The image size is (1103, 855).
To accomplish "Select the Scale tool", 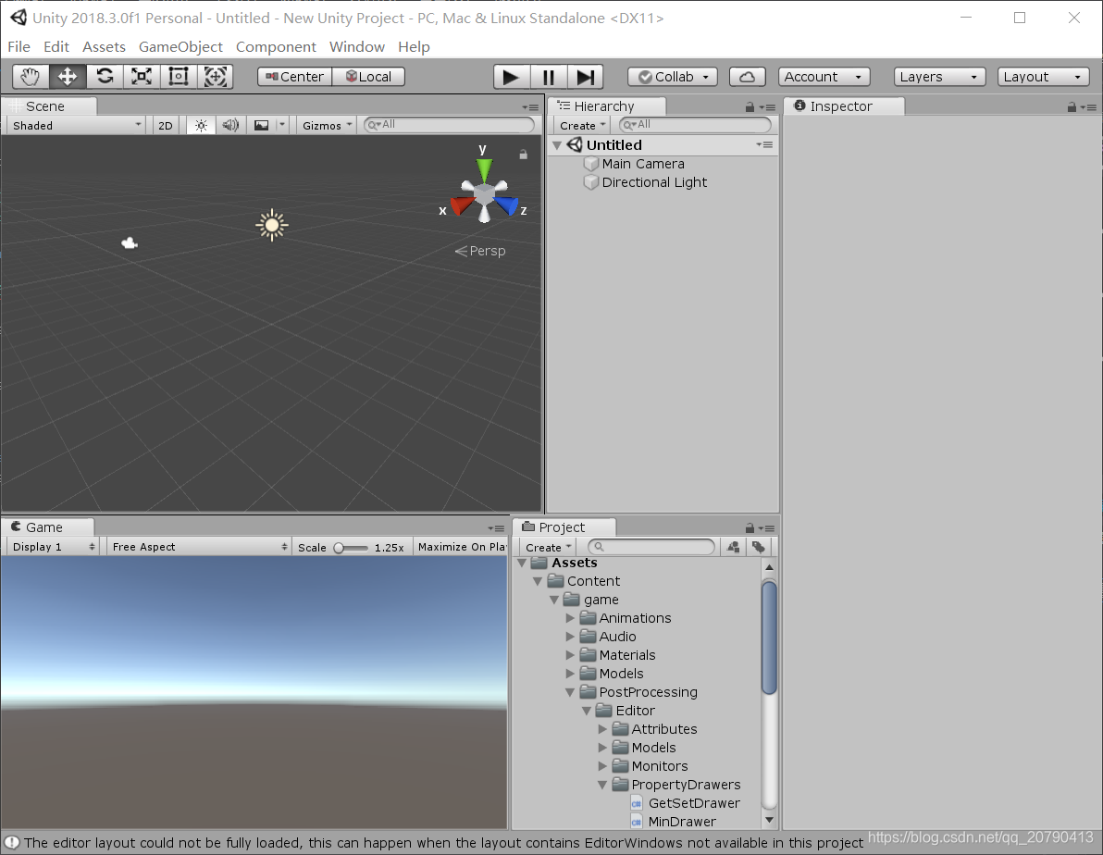I will point(142,76).
